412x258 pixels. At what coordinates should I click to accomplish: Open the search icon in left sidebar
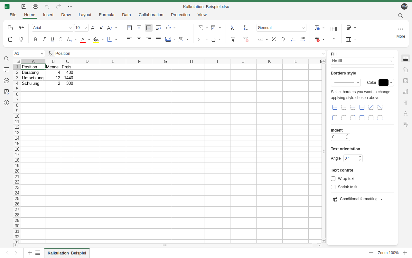(6, 59)
